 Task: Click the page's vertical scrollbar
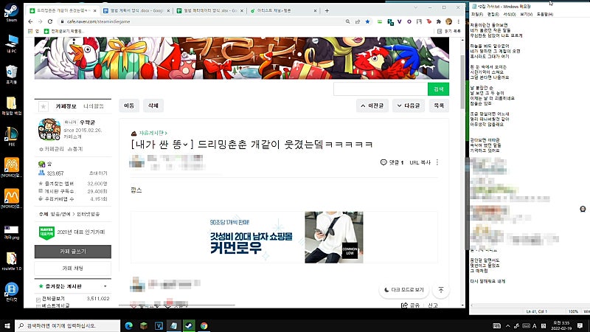coord(462,81)
